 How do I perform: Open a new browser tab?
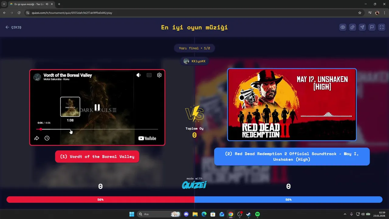tap(59, 4)
